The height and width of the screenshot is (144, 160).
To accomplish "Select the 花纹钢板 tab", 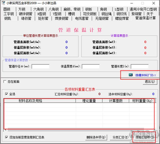I will (90, 14).
